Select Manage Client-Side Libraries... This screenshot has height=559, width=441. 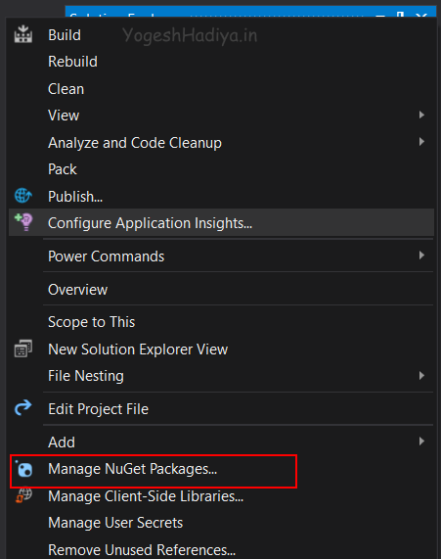(x=221, y=496)
